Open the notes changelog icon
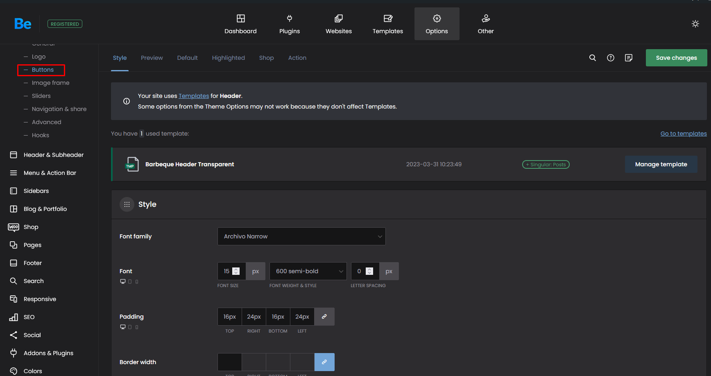The image size is (711, 376). coord(629,58)
